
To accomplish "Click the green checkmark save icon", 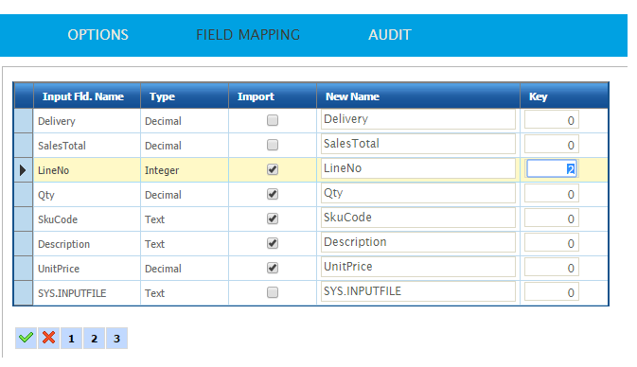I will click(26, 338).
